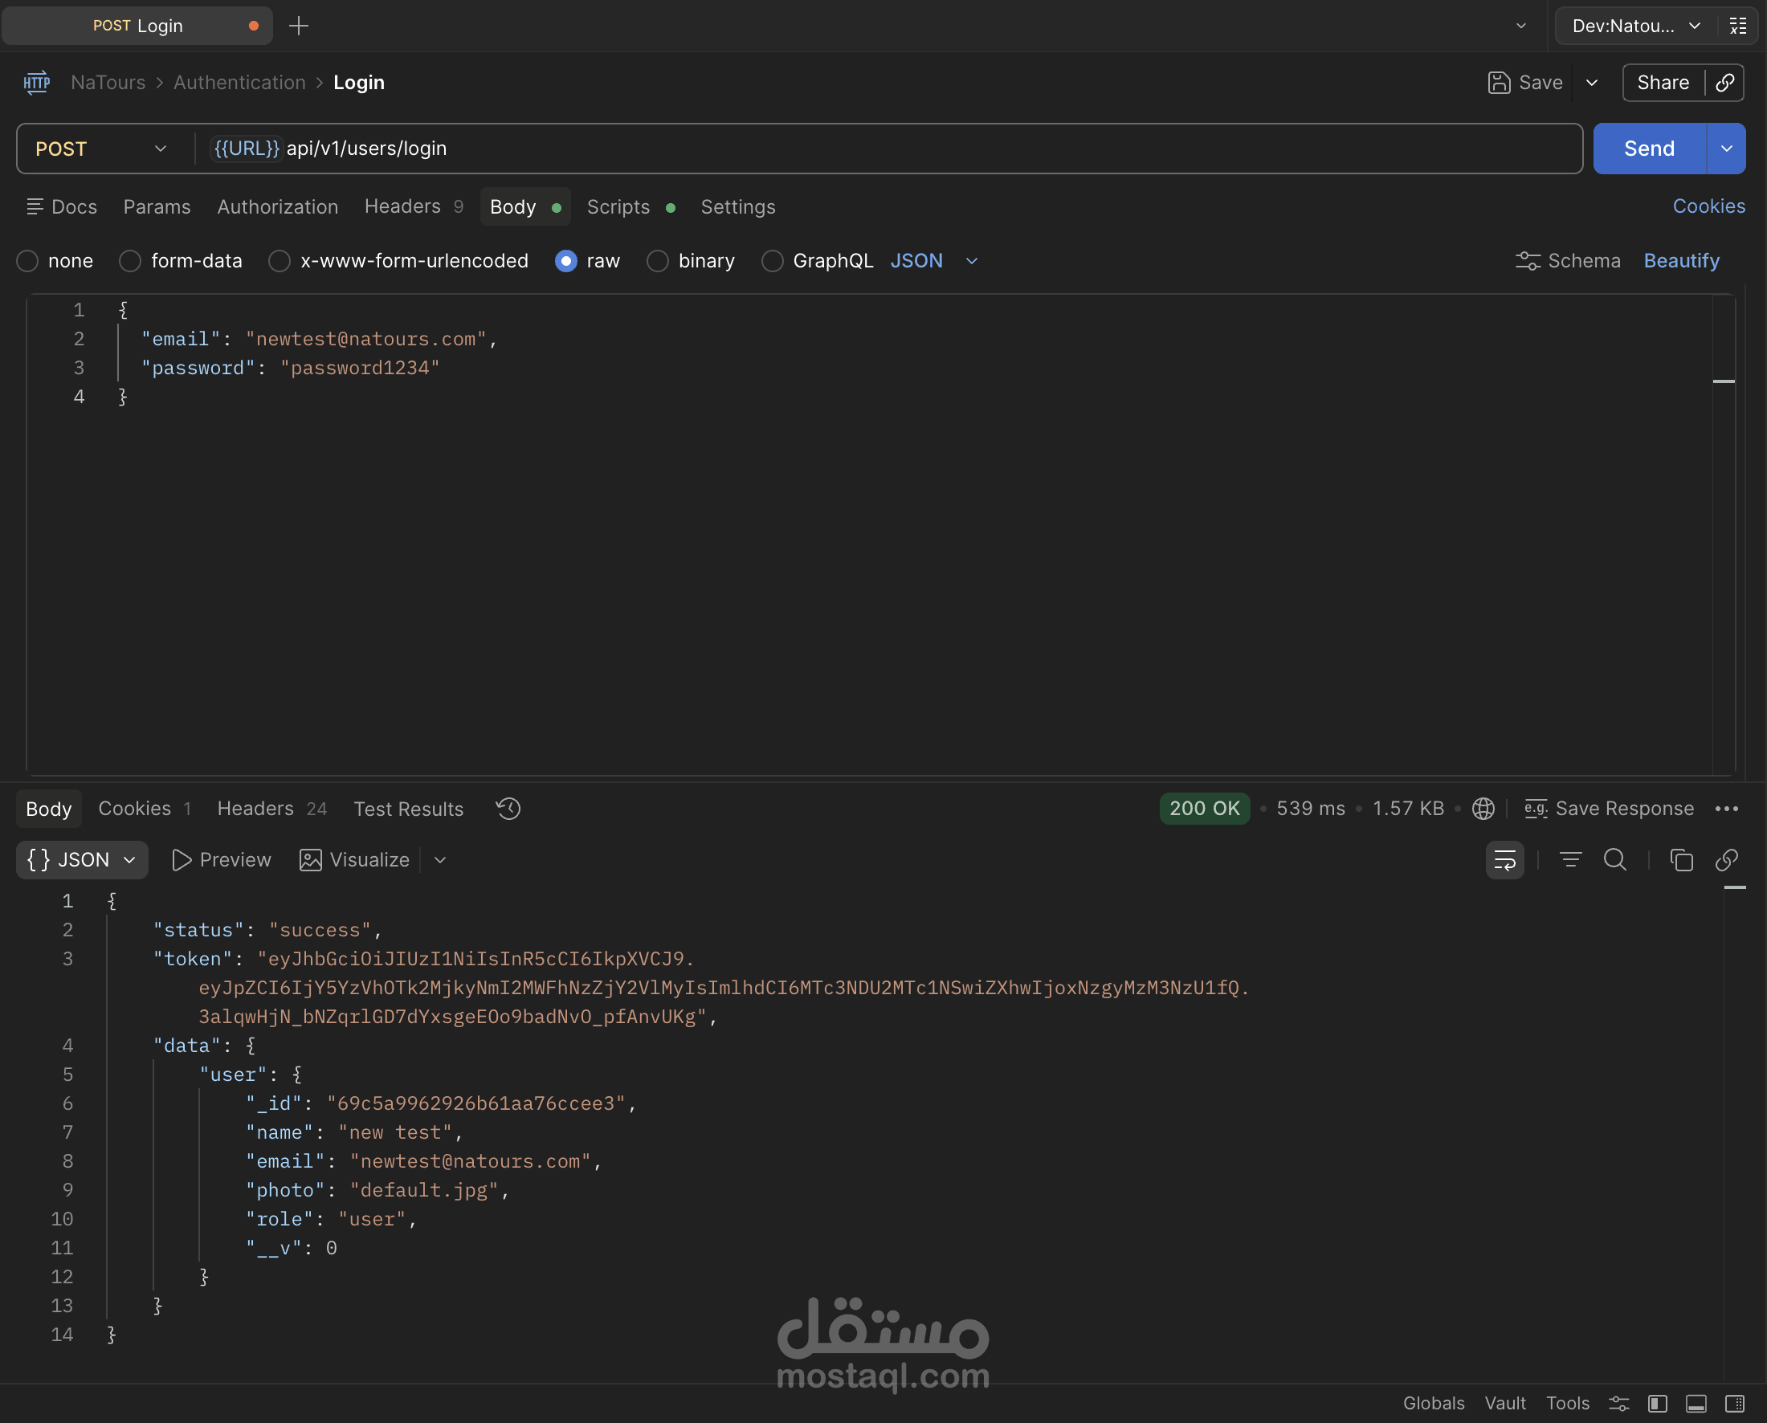Open search in response body
The height and width of the screenshot is (1423, 1767).
(x=1614, y=860)
